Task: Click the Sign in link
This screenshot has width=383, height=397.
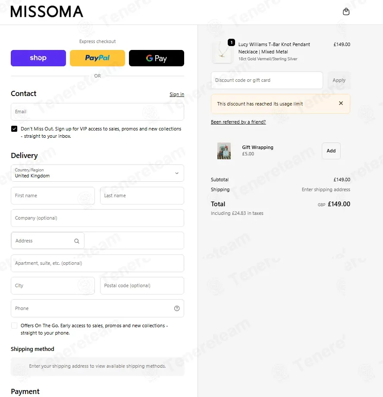Action: [x=177, y=94]
